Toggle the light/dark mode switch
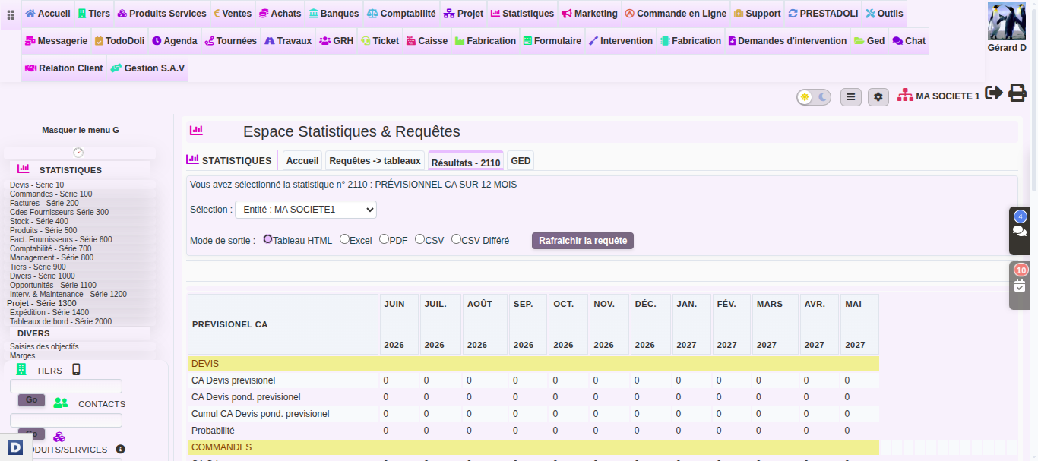Screen dimensions: 1038x461 pos(814,96)
